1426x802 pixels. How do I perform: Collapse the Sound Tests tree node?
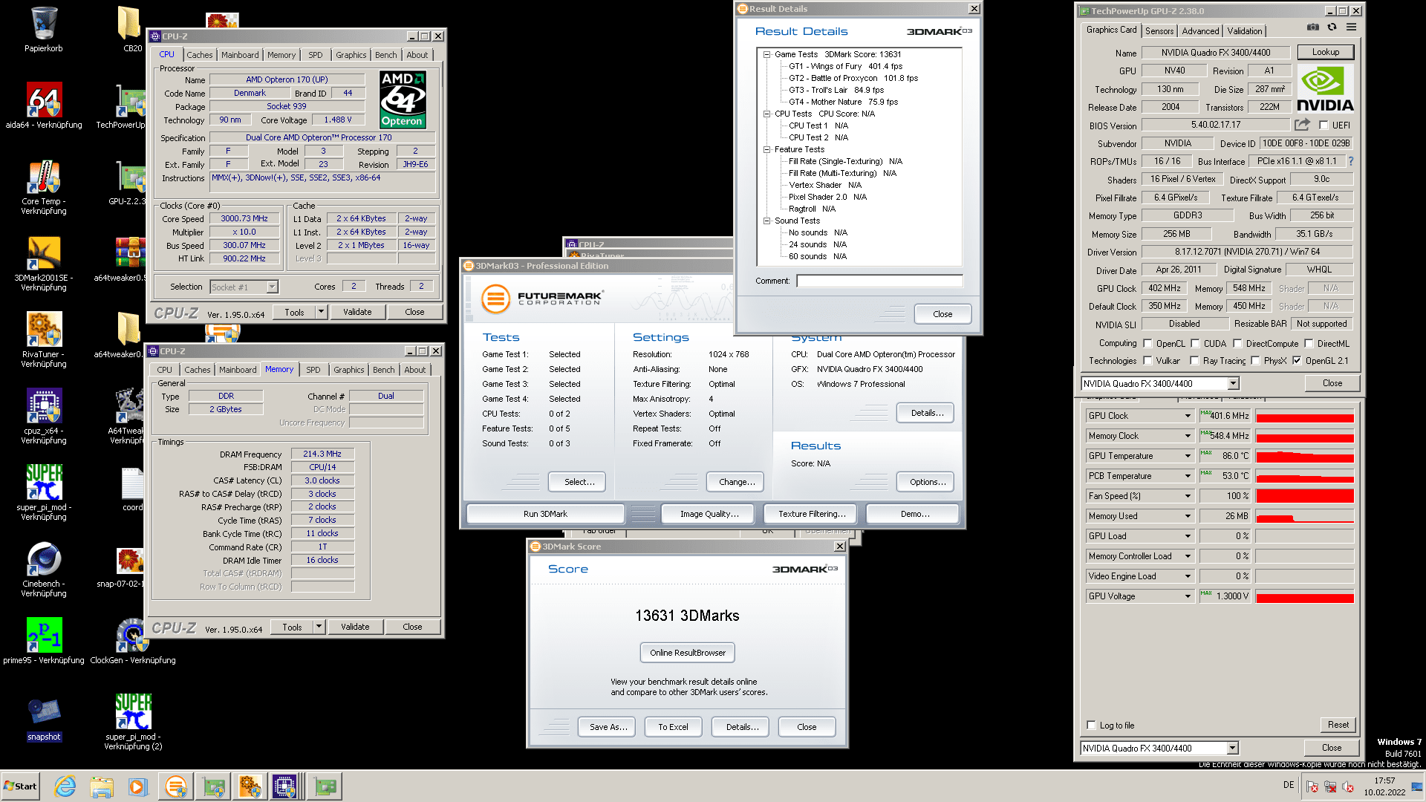click(766, 221)
